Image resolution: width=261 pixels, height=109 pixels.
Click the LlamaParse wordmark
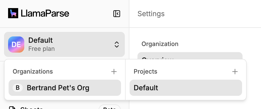tap(45, 13)
